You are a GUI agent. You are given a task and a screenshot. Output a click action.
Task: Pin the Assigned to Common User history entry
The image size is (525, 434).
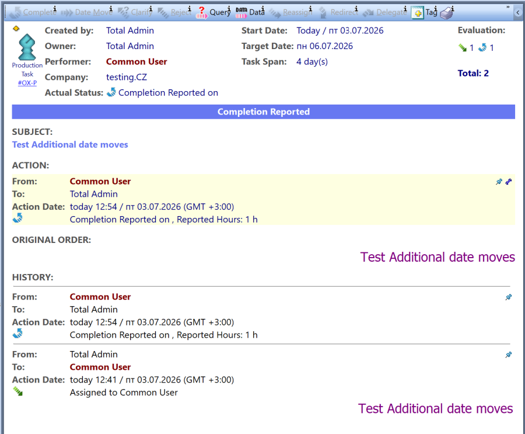(508, 355)
